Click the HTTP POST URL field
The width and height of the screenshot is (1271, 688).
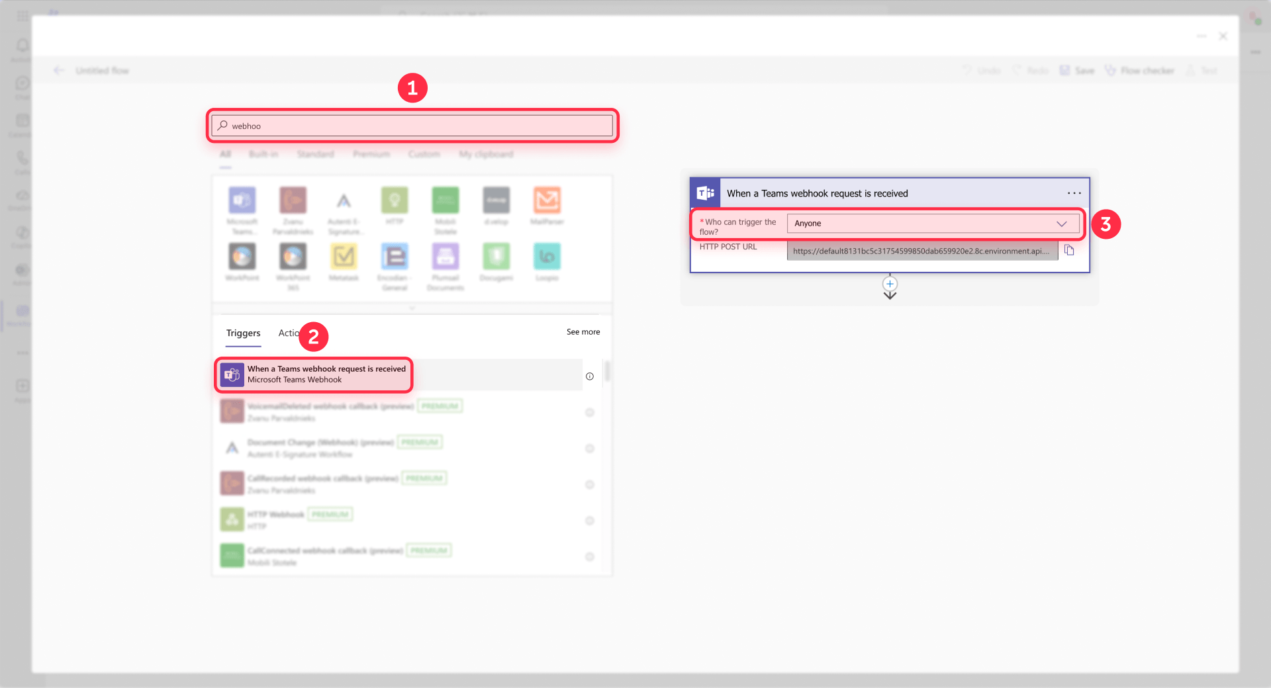click(x=922, y=251)
